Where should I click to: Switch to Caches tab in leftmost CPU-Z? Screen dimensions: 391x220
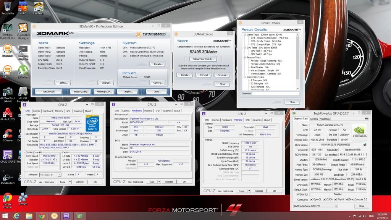pyautogui.click(x=36, y=111)
